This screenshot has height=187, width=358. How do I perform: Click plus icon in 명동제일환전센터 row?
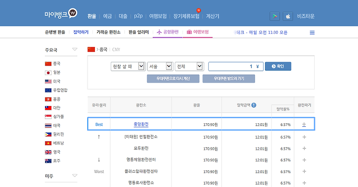tap(304, 160)
